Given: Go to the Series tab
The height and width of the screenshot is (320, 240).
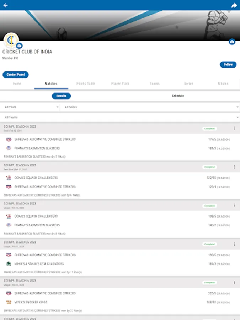Looking at the screenshot, I should click(188, 84).
